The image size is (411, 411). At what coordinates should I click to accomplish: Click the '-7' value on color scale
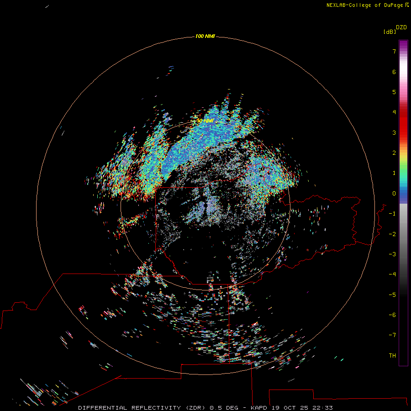pos(392,335)
